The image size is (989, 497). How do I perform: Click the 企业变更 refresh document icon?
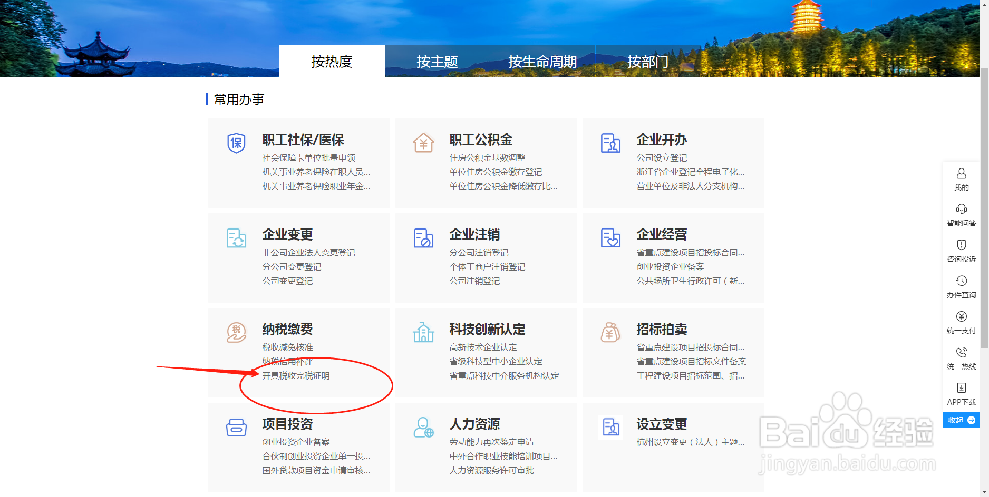click(236, 238)
